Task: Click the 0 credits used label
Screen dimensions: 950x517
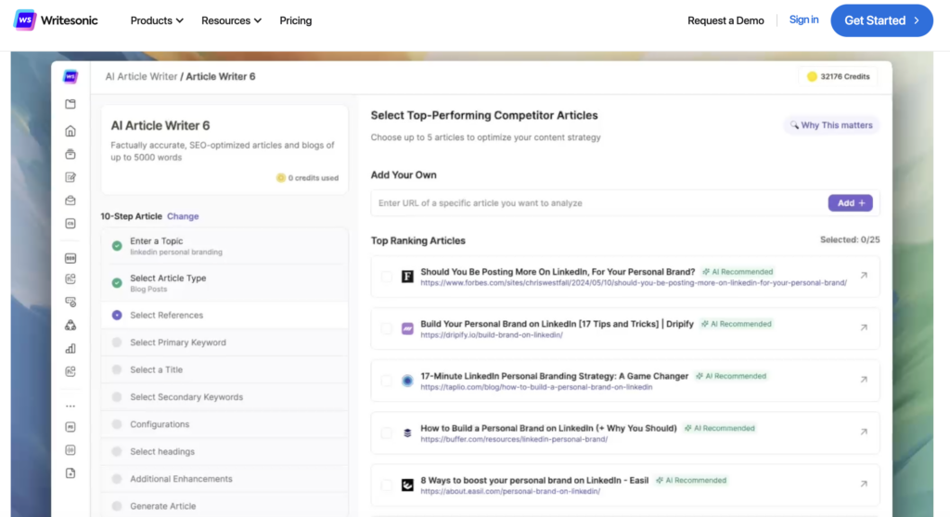Action: (307, 178)
